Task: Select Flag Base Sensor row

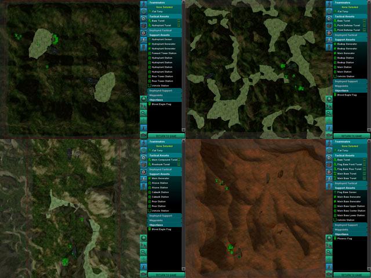Action: coord(350,192)
